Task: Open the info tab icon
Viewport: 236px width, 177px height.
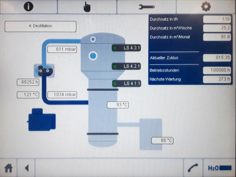Action: (28, 7)
